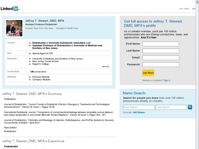Image resolution: width=199 pixels, height=149 pixels.
Task: Focus the First Name signup field
Action: pos(161,44)
